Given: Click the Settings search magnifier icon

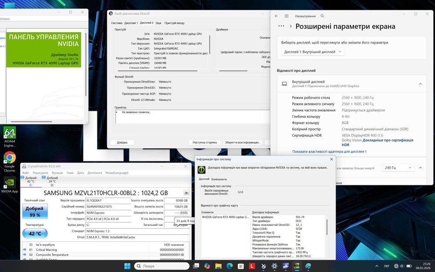Looking at the screenshot, I should (x=322, y=16).
